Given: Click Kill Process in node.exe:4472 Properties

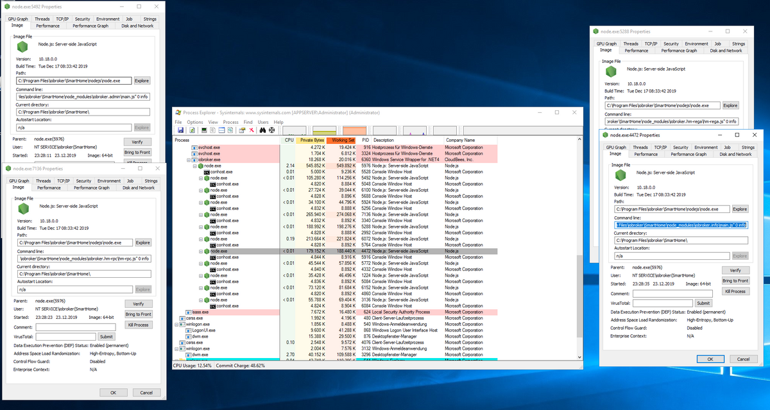Looking at the screenshot, I should (x=735, y=291).
